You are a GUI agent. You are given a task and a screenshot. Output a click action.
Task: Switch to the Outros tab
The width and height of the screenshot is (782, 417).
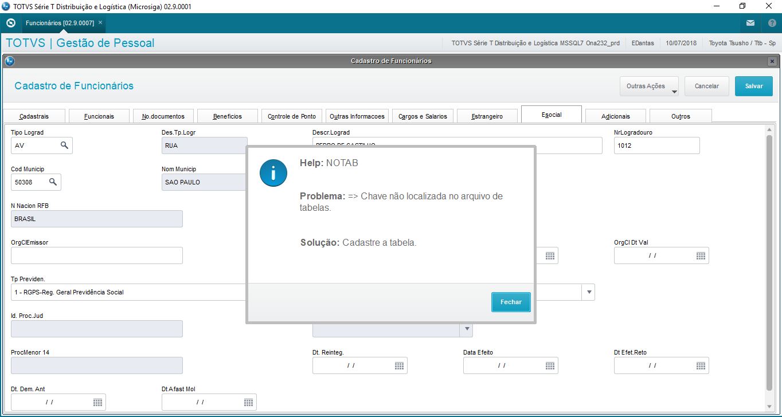point(681,116)
